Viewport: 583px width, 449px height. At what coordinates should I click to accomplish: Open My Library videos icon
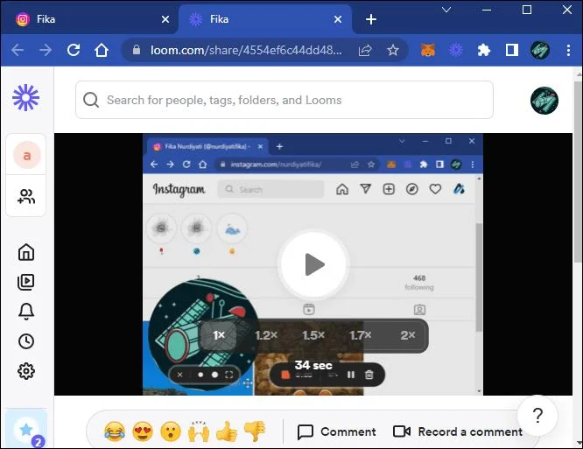tap(26, 282)
